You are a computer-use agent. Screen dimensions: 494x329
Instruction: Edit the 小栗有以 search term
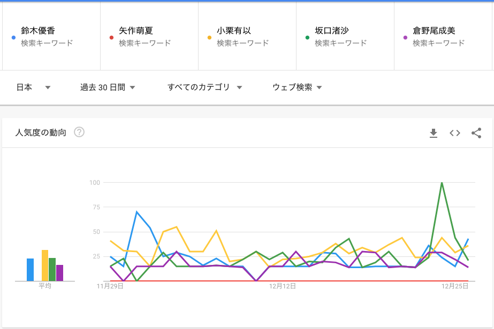233,31
